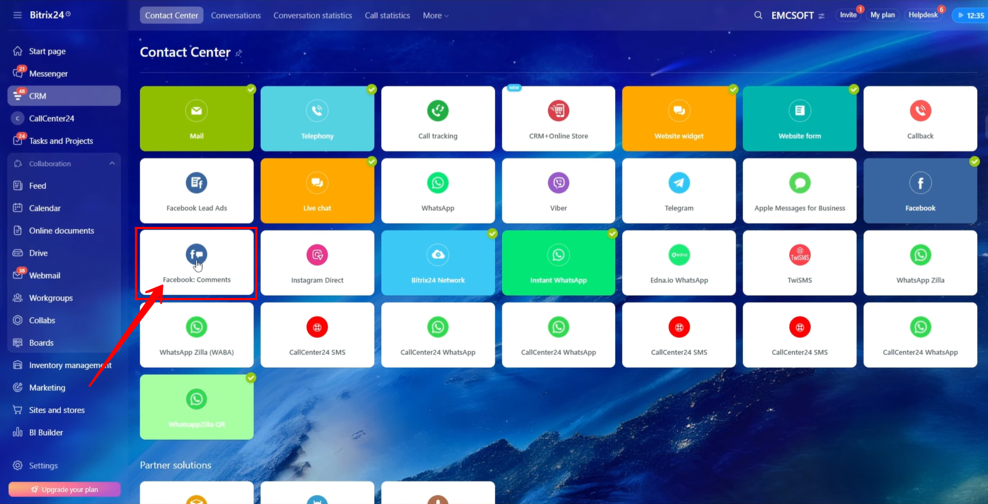Click the Invite button

pos(848,15)
